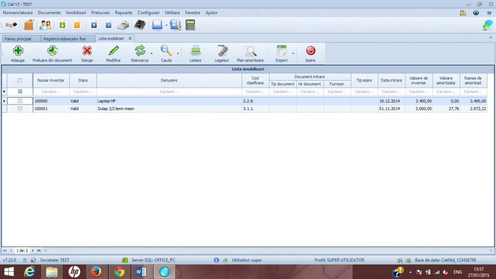Open the black notebook icon
The height and width of the screenshot is (279, 496).
140,25
